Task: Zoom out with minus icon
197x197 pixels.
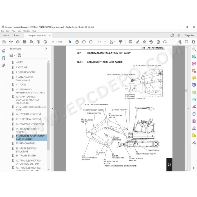Action: (x=84, y=42)
